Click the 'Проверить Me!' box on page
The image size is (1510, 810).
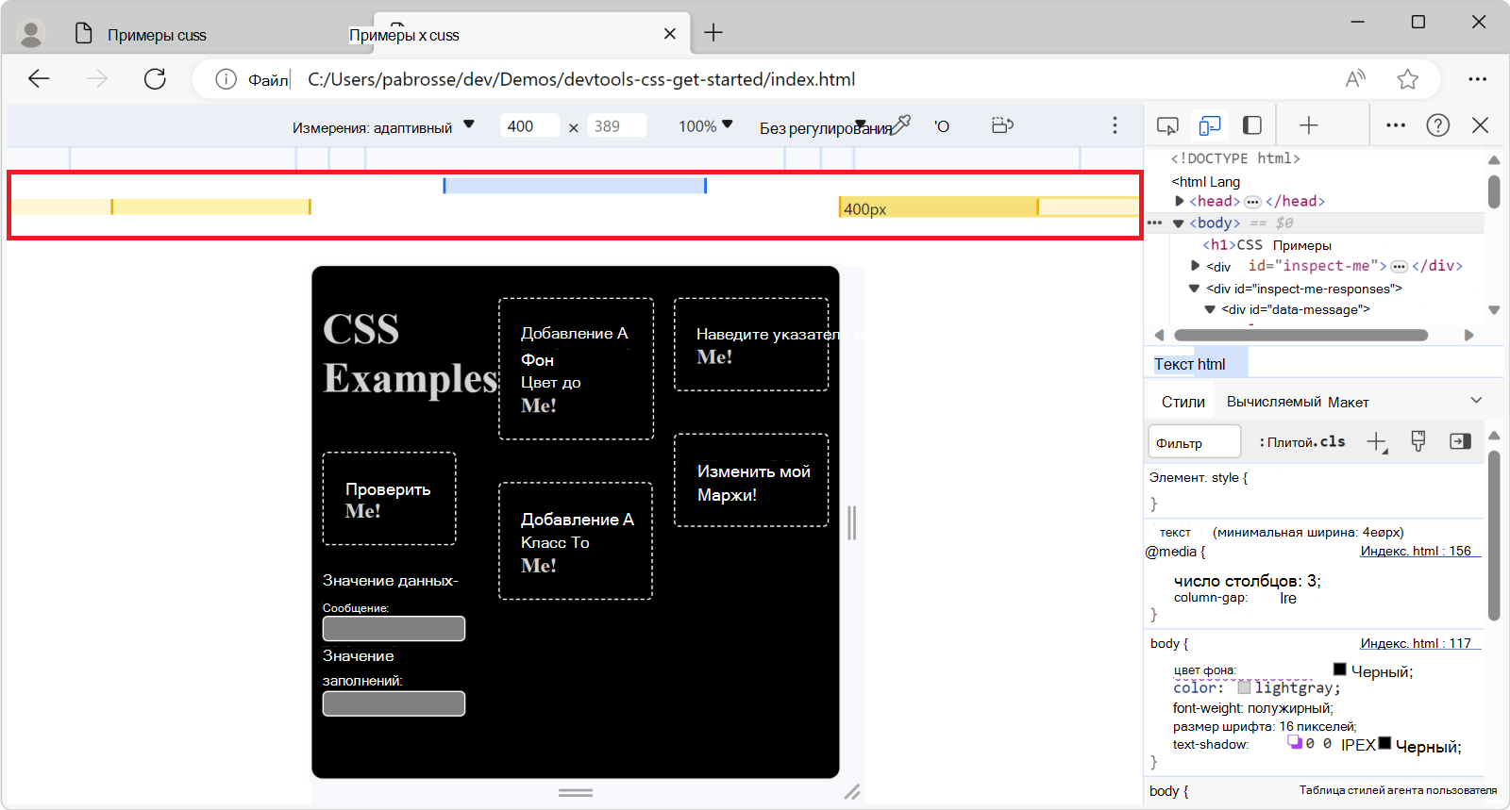(389, 499)
